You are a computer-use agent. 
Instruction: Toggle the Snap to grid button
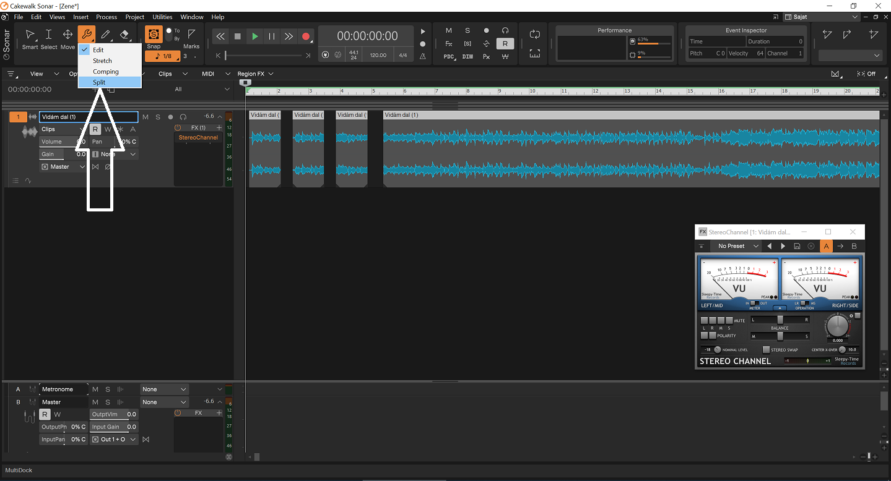point(154,35)
